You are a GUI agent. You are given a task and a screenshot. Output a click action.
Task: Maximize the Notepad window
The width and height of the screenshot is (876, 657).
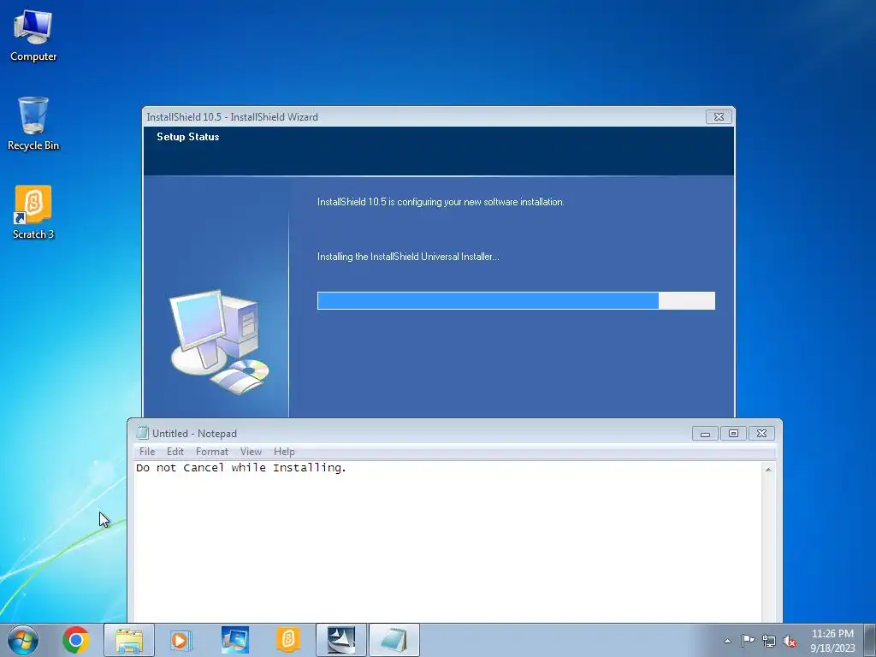[x=733, y=434]
